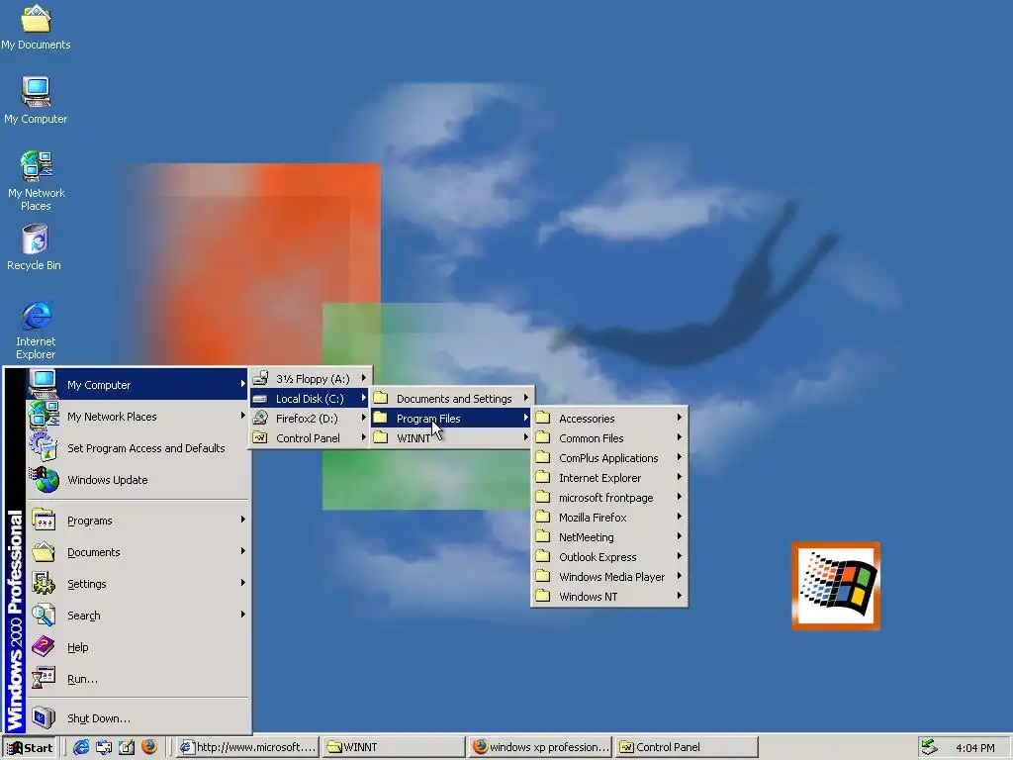Click the Start button
The height and width of the screenshot is (760, 1013).
[30, 748]
